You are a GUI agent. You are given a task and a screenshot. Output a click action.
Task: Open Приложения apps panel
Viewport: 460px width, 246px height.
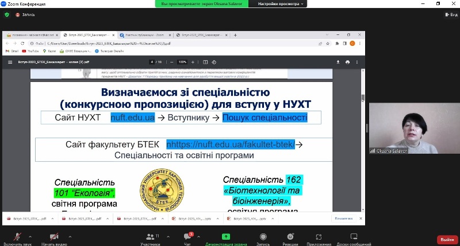pos(319,239)
